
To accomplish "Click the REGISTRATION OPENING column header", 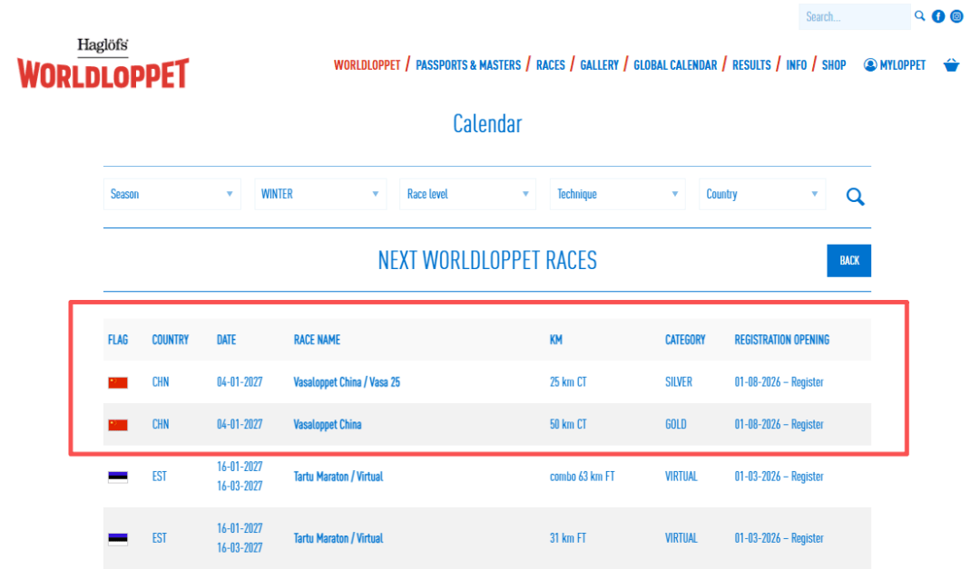I will pyautogui.click(x=782, y=340).
